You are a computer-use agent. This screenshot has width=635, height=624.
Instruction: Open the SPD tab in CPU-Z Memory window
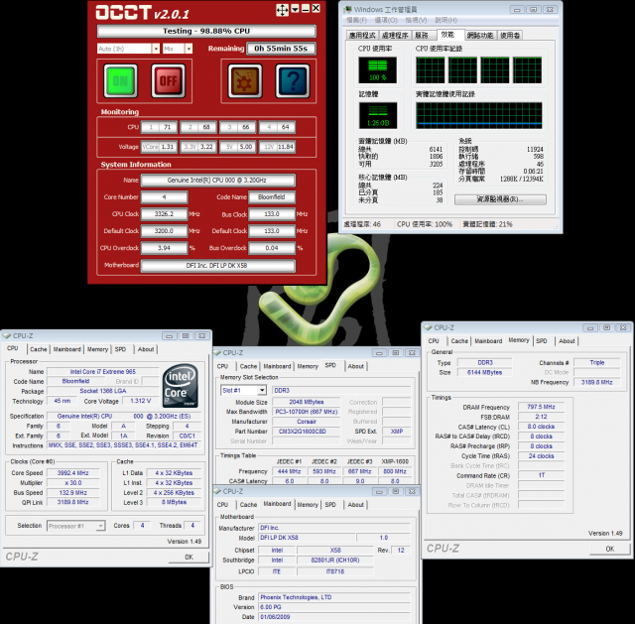tap(542, 341)
